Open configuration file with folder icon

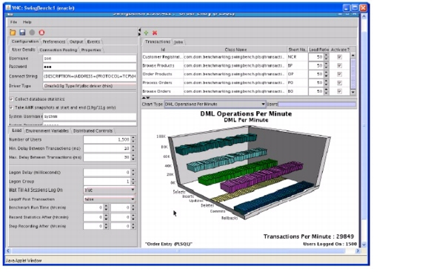click(x=13, y=32)
